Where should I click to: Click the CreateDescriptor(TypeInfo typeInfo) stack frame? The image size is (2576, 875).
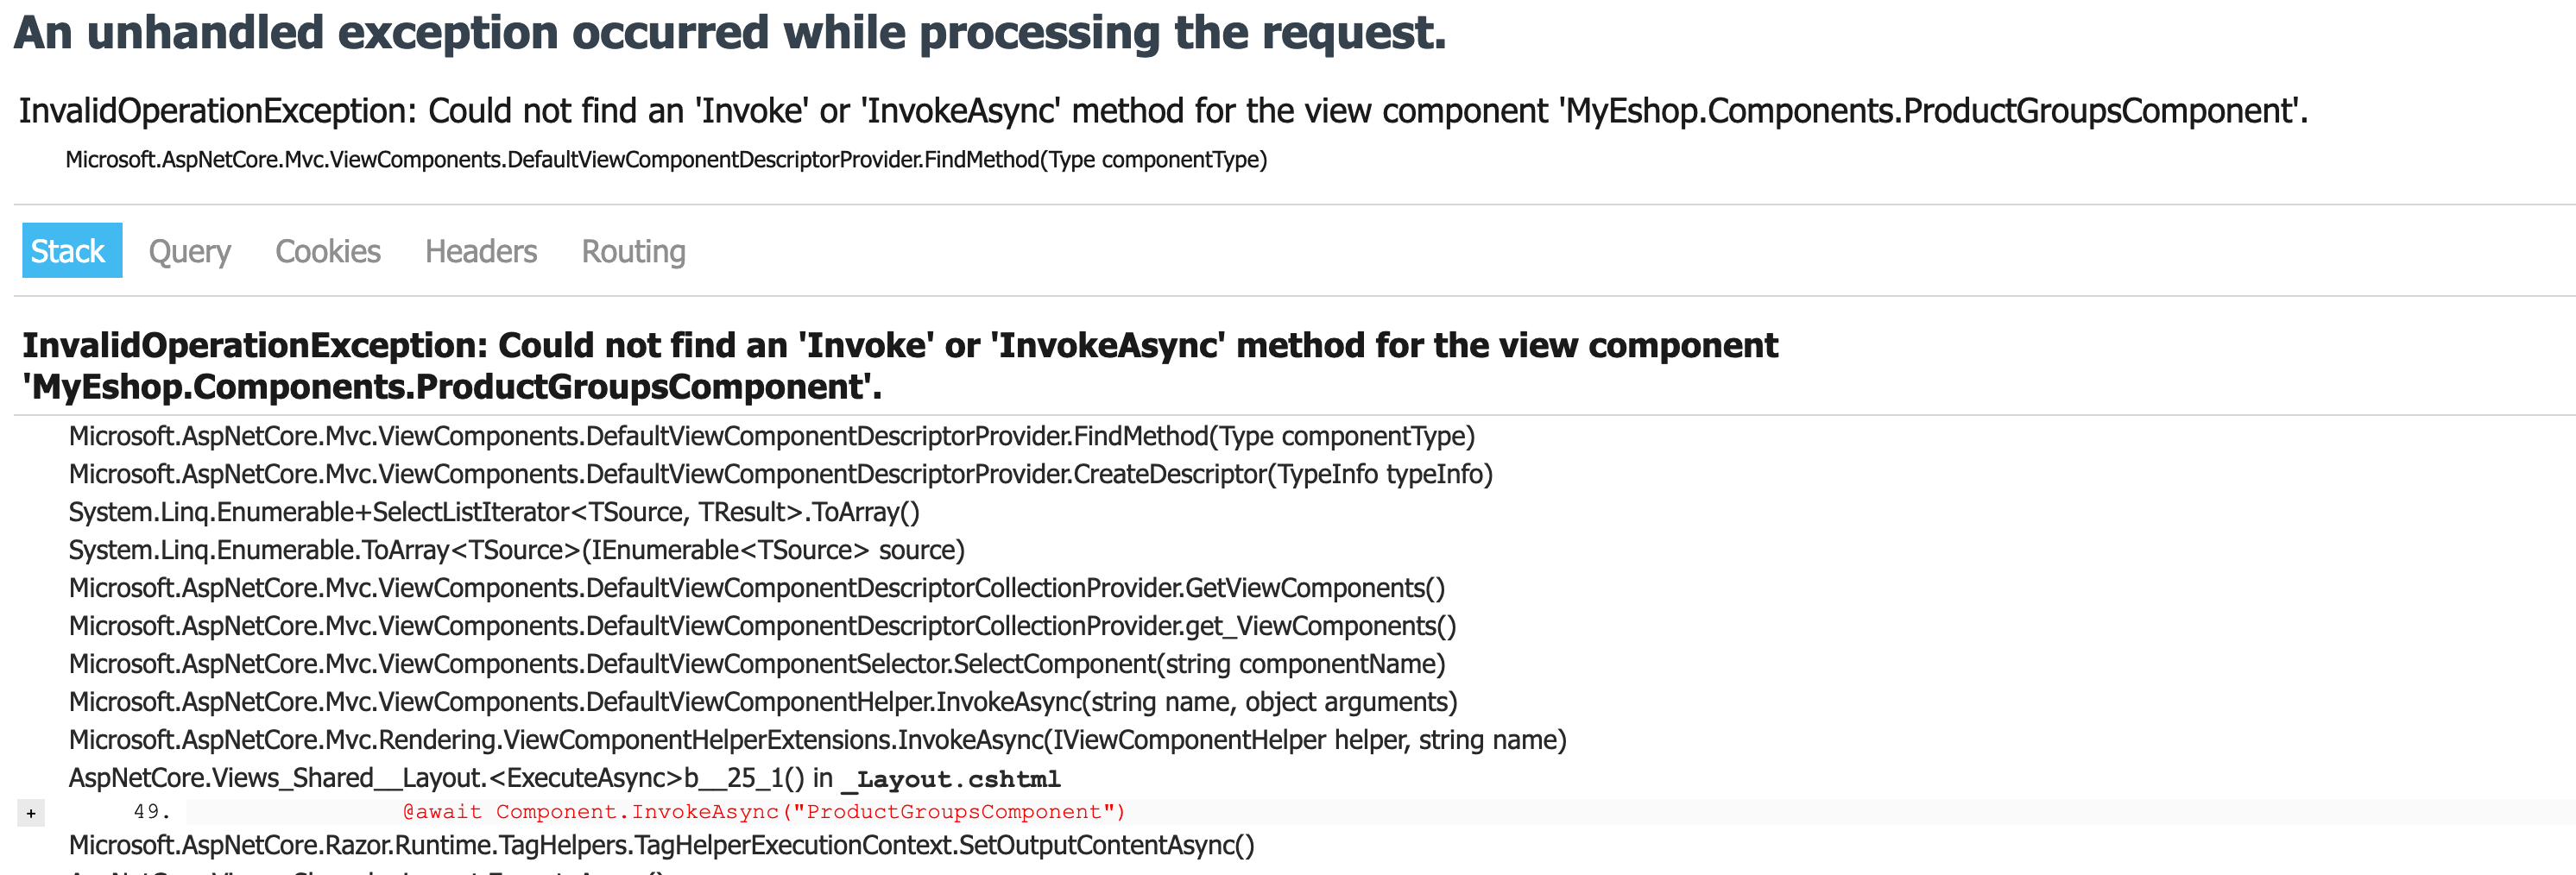tap(780, 474)
